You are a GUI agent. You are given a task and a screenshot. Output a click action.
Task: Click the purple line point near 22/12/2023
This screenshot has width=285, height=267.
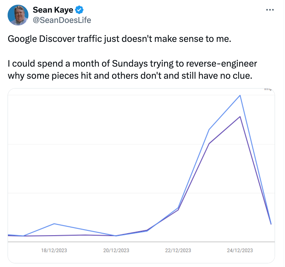(178, 210)
